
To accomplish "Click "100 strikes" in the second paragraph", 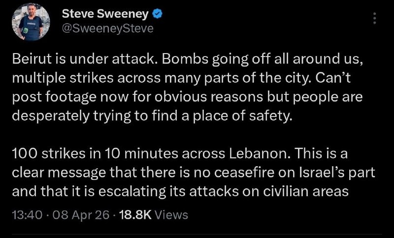I will tap(45, 154).
